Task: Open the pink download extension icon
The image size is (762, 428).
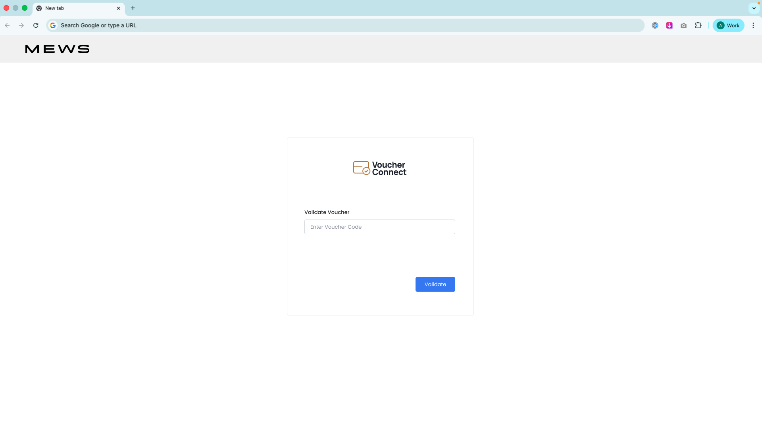Action: 669,25
